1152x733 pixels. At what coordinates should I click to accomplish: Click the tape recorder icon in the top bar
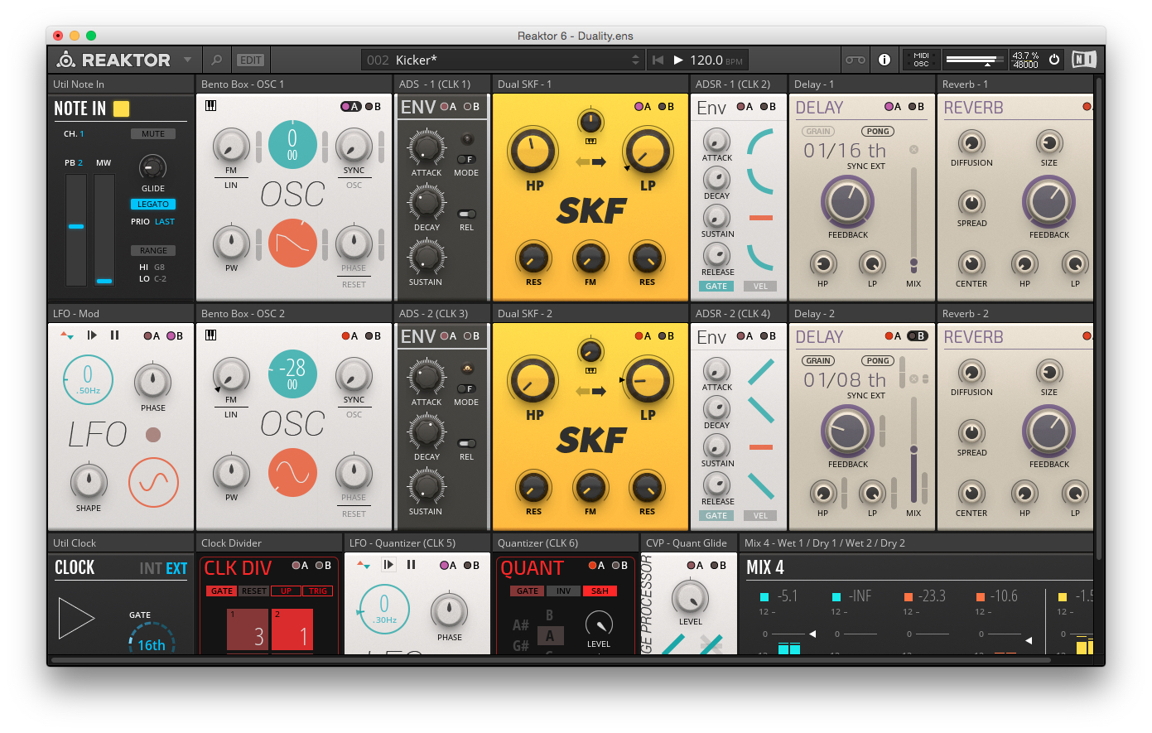[x=855, y=60]
